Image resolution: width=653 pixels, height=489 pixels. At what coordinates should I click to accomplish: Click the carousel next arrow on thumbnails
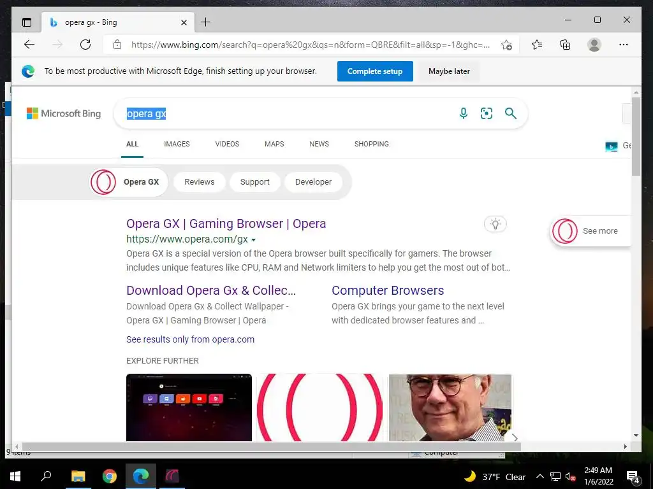coord(515,438)
